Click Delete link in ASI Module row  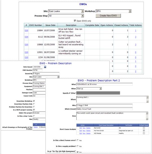click(88, 133)
